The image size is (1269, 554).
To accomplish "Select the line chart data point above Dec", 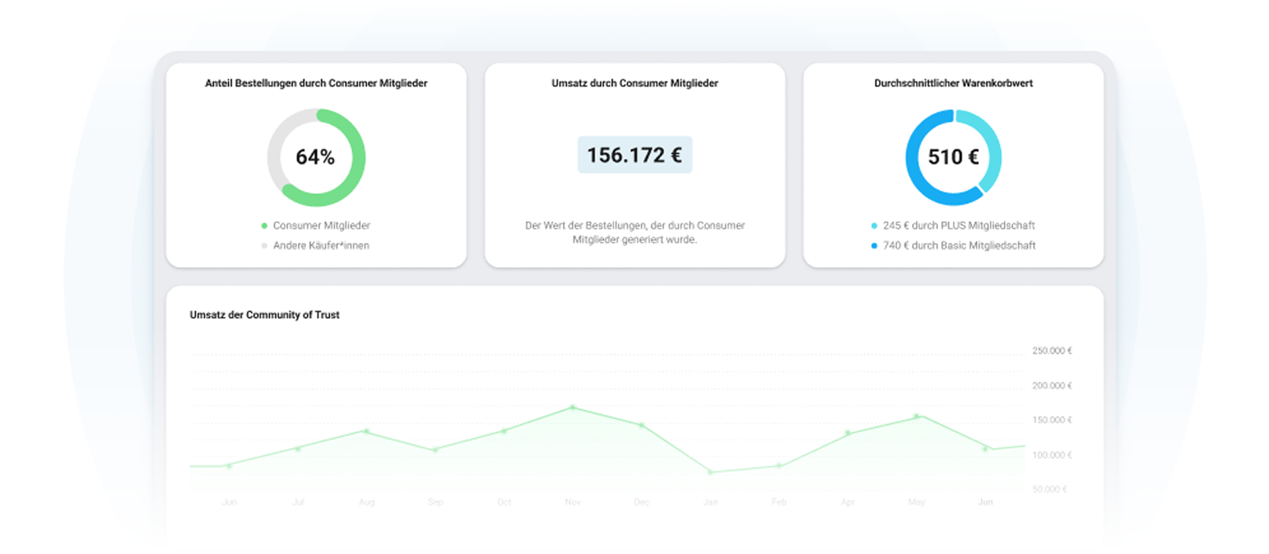I will [x=642, y=425].
